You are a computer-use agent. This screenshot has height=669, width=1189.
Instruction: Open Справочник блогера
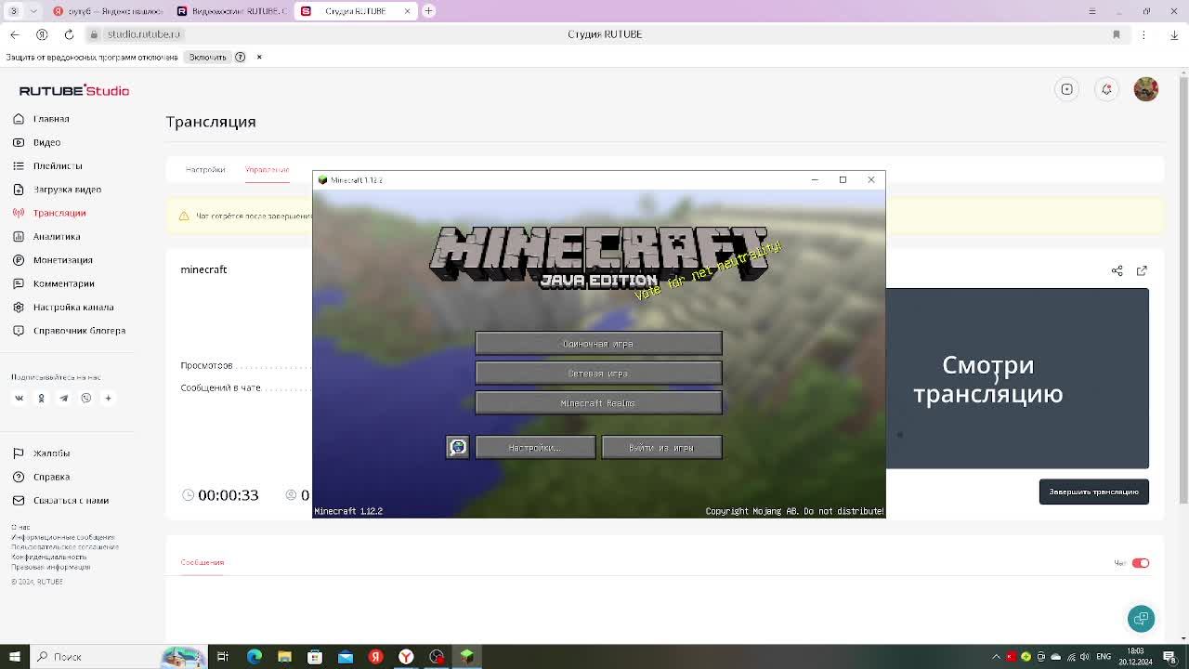pos(69,331)
